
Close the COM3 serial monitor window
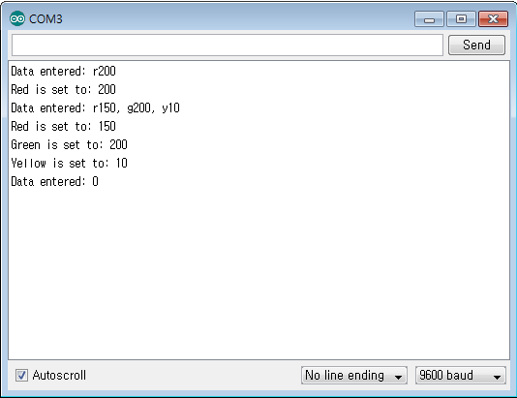(493, 19)
